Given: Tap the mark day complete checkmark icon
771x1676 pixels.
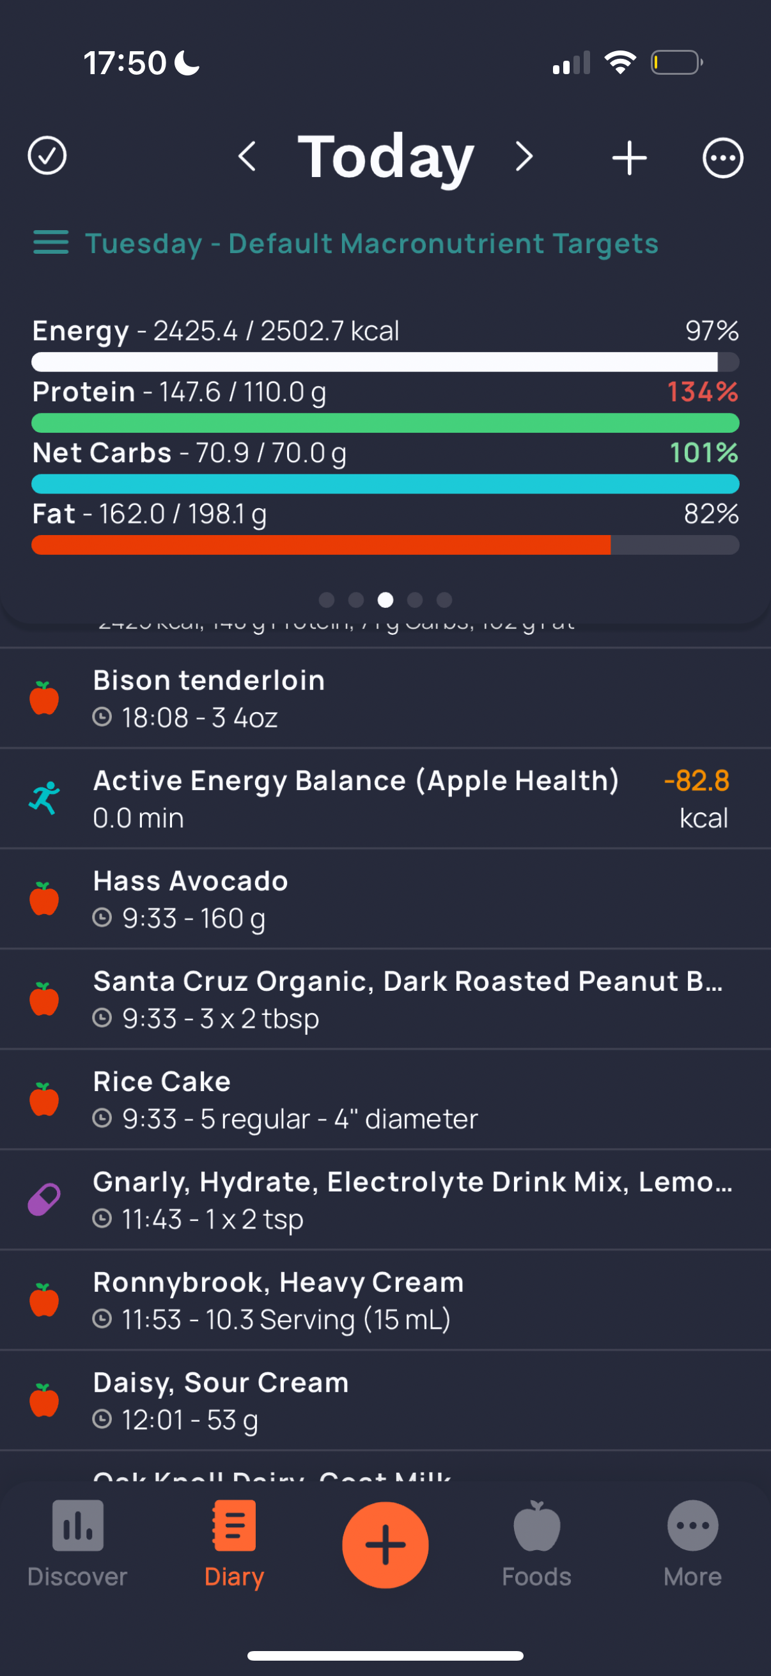Looking at the screenshot, I should [47, 156].
